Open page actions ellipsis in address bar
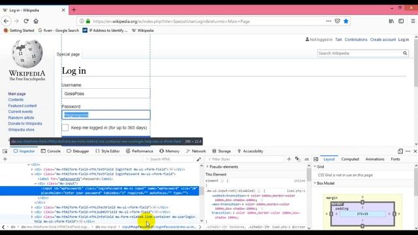The height and width of the screenshot is (235, 418). pos(329,21)
